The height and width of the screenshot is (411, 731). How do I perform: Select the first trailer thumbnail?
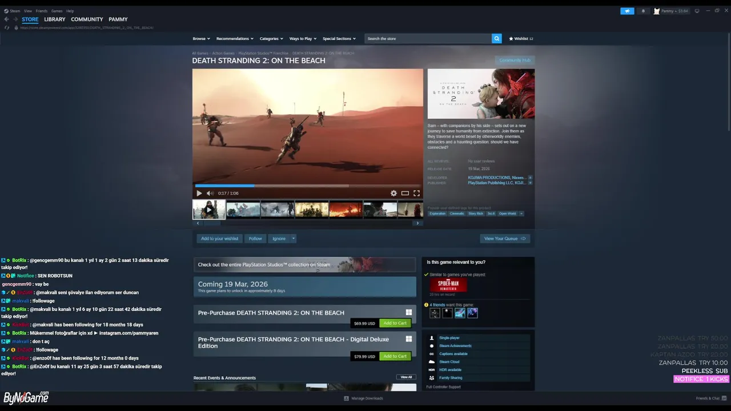click(209, 209)
